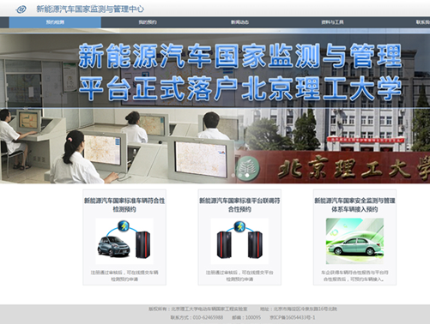Open the 联系我们 tab at the nav bar's right edge
The width and height of the screenshot is (430, 324).
point(423,22)
